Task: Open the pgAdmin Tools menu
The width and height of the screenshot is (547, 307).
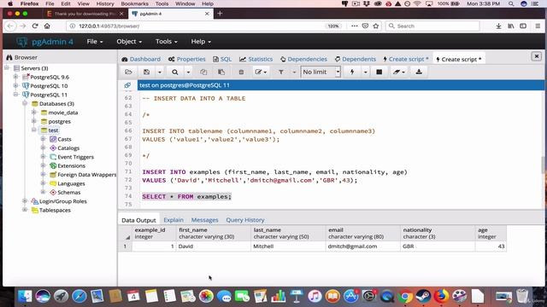Action: pyautogui.click(x=166, y=42)
